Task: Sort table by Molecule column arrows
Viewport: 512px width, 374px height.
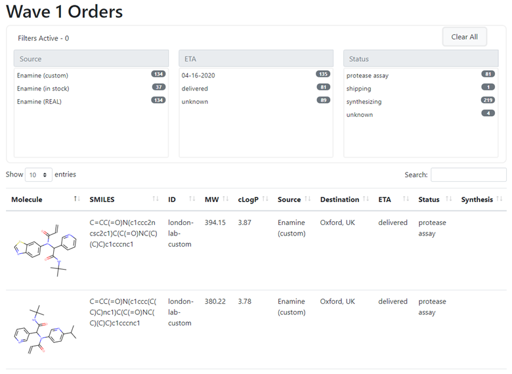Action: pyautogui.click(x=77, y=199)
